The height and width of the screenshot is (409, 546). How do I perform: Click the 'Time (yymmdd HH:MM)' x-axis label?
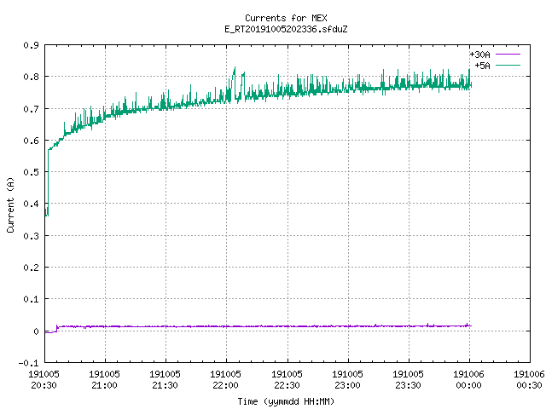click(x=286, y=401)
